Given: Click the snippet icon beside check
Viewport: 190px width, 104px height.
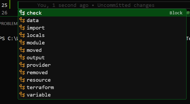Looking at the screenshot, I should pyautogui.click(x=22, y=13).
